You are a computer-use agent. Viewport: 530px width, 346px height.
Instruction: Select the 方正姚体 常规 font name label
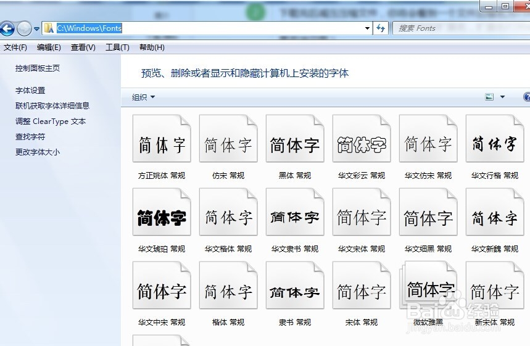tap(162, 176)
